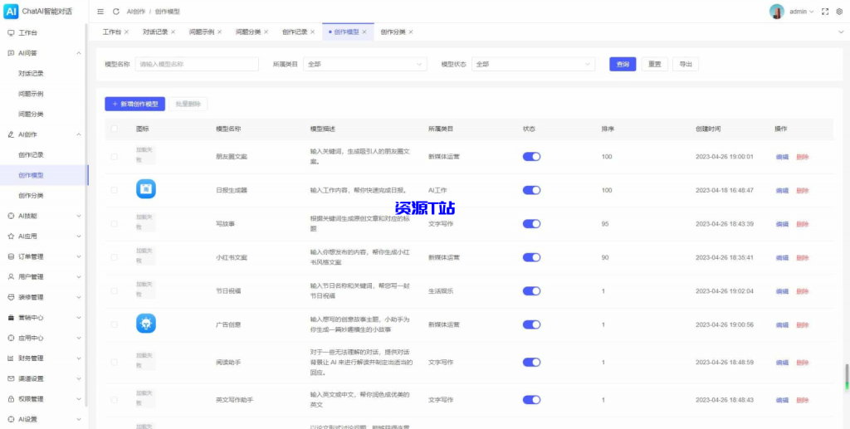Click the 权限管理 lock icon in the sidebar
This screenshot has width=850, height=429.
coord(11,399)
